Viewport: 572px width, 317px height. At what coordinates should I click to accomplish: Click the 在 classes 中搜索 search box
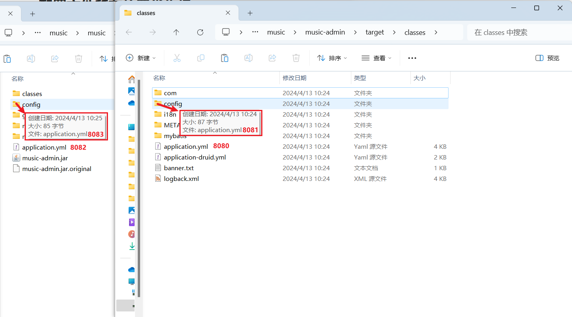pos(516,33)
